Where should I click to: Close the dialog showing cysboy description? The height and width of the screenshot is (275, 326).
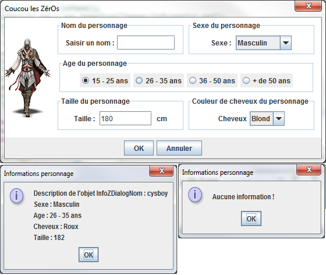161,171
